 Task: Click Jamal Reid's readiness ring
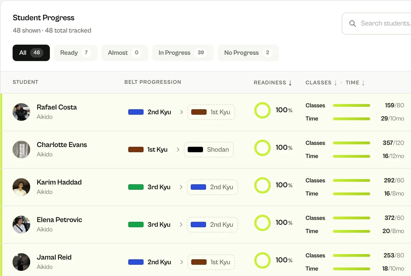point(262,260)
